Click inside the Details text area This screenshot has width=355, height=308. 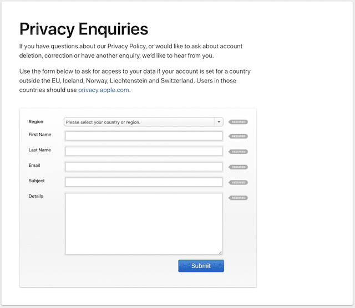144,223
